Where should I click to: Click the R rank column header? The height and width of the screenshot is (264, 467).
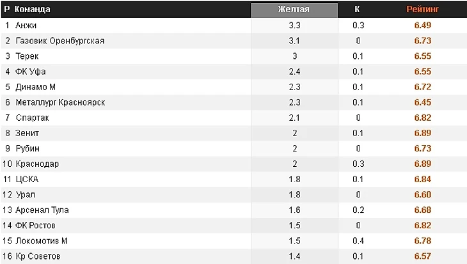pyautogui.click(x=7, y=10)
